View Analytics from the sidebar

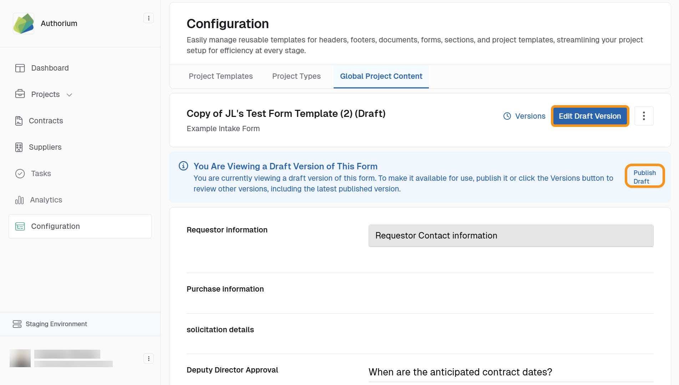coord(20,200)
